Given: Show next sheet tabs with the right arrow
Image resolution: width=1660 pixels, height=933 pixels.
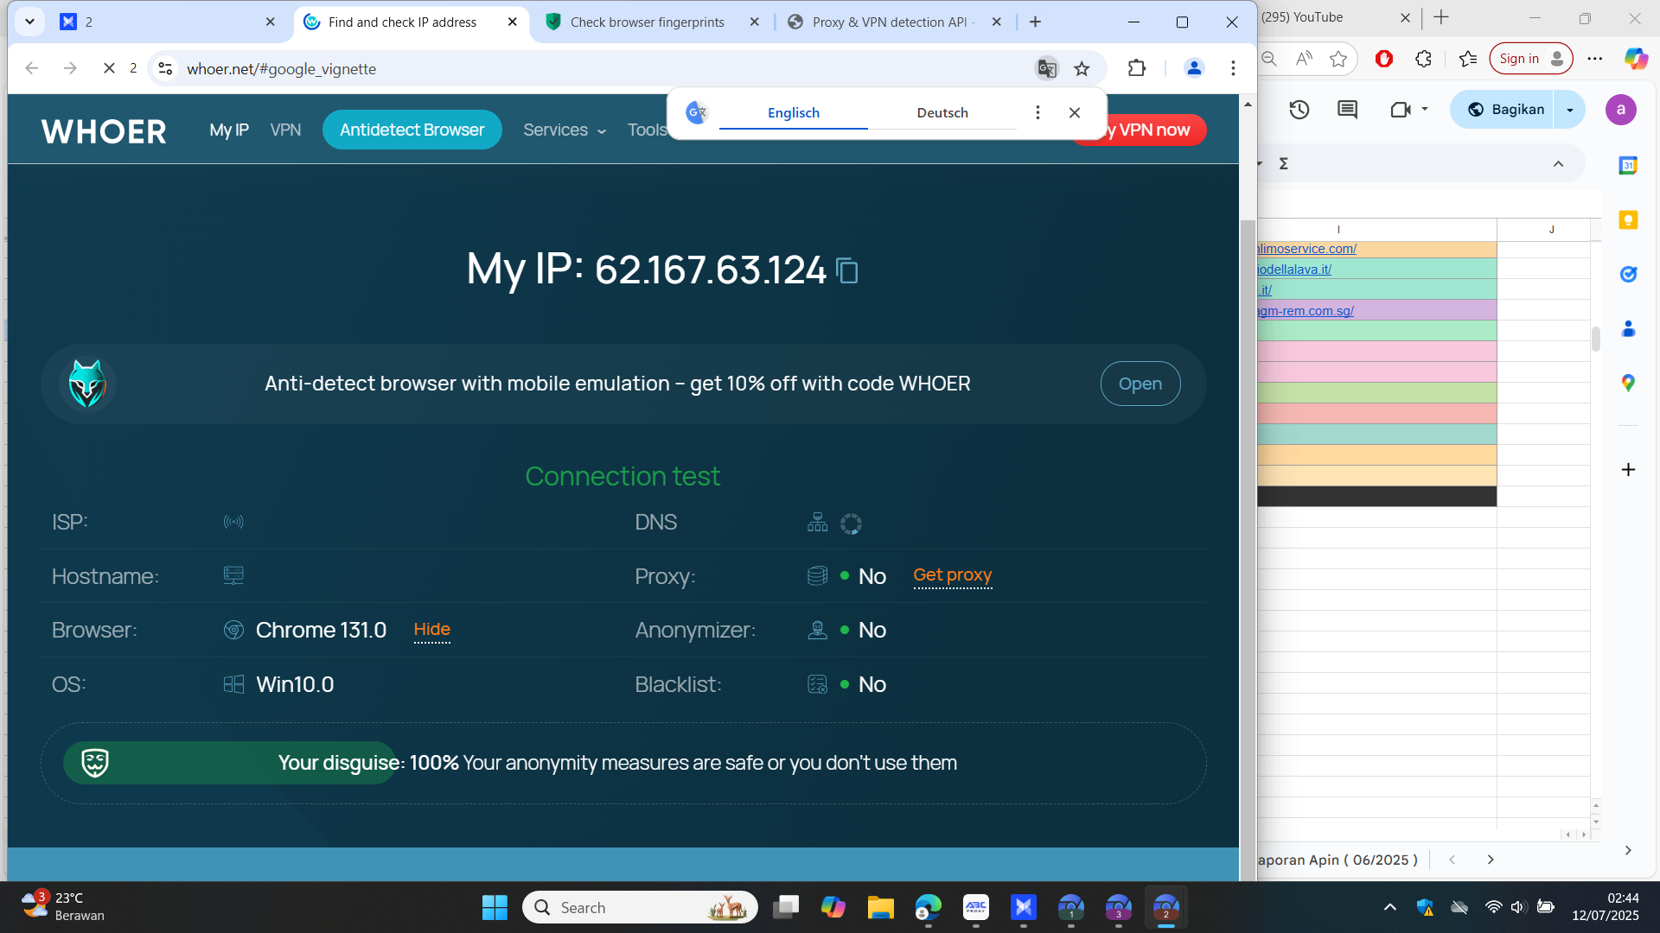Looking at the screenshot, I should point(1491,860).
